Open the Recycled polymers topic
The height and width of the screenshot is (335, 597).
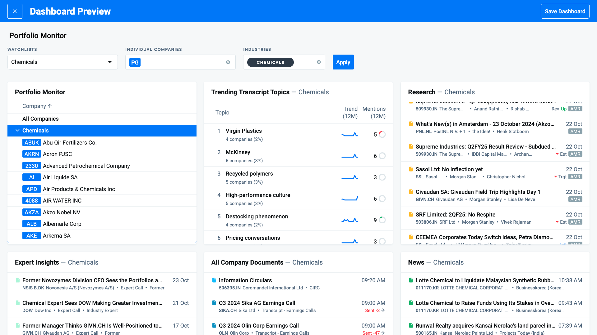(249, 174)
